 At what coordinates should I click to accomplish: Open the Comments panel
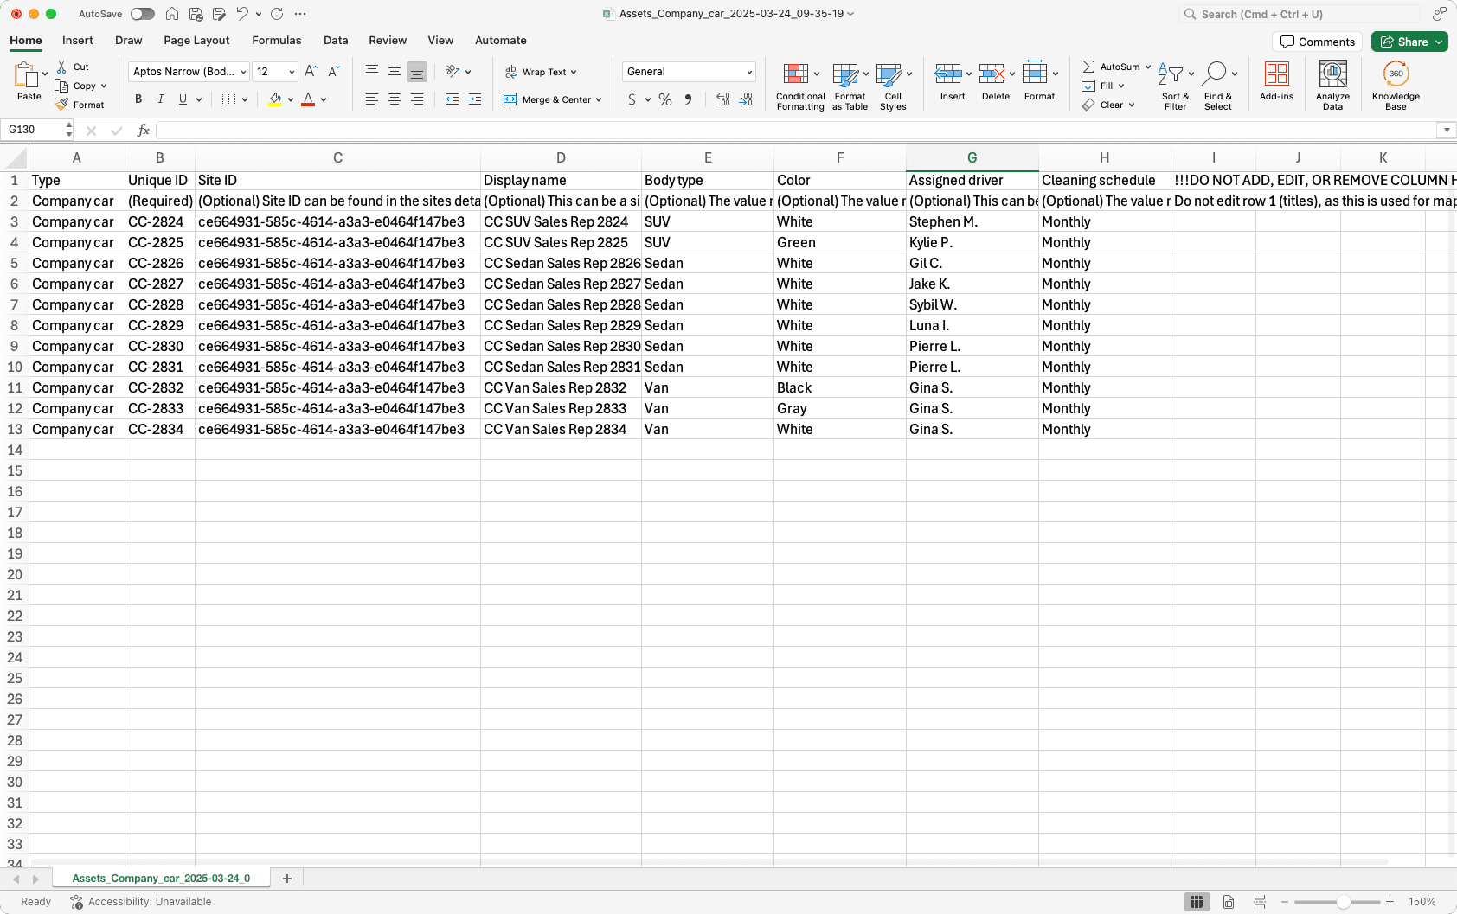pyautogui.click(x=1317, y=41)
